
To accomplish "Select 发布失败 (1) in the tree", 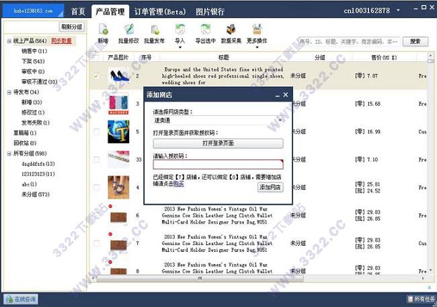I will click(36, 123).
